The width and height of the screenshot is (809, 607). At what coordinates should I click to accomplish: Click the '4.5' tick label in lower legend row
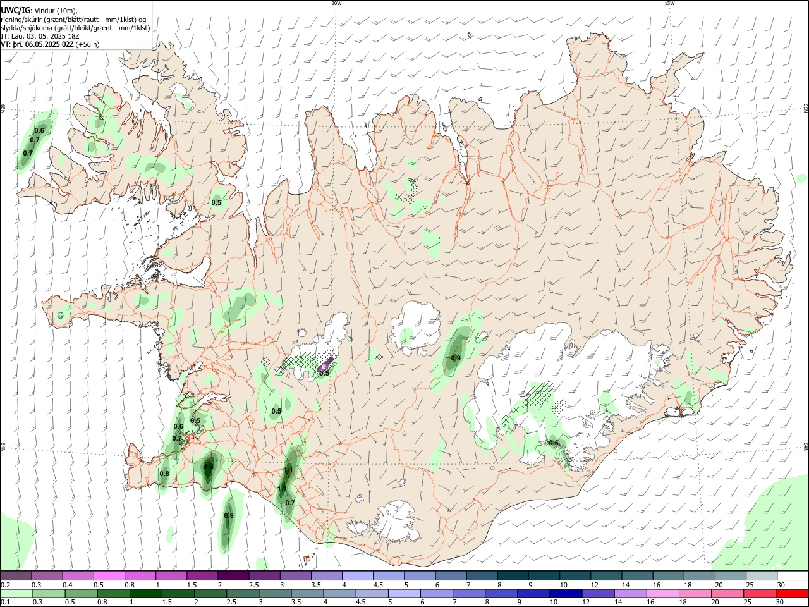tap(361, 603)
